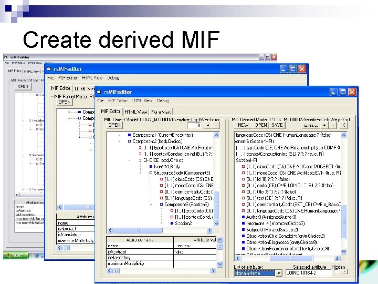
Task: Click OPEN button in back rsMIFeditor window
Action: [23, 86]
